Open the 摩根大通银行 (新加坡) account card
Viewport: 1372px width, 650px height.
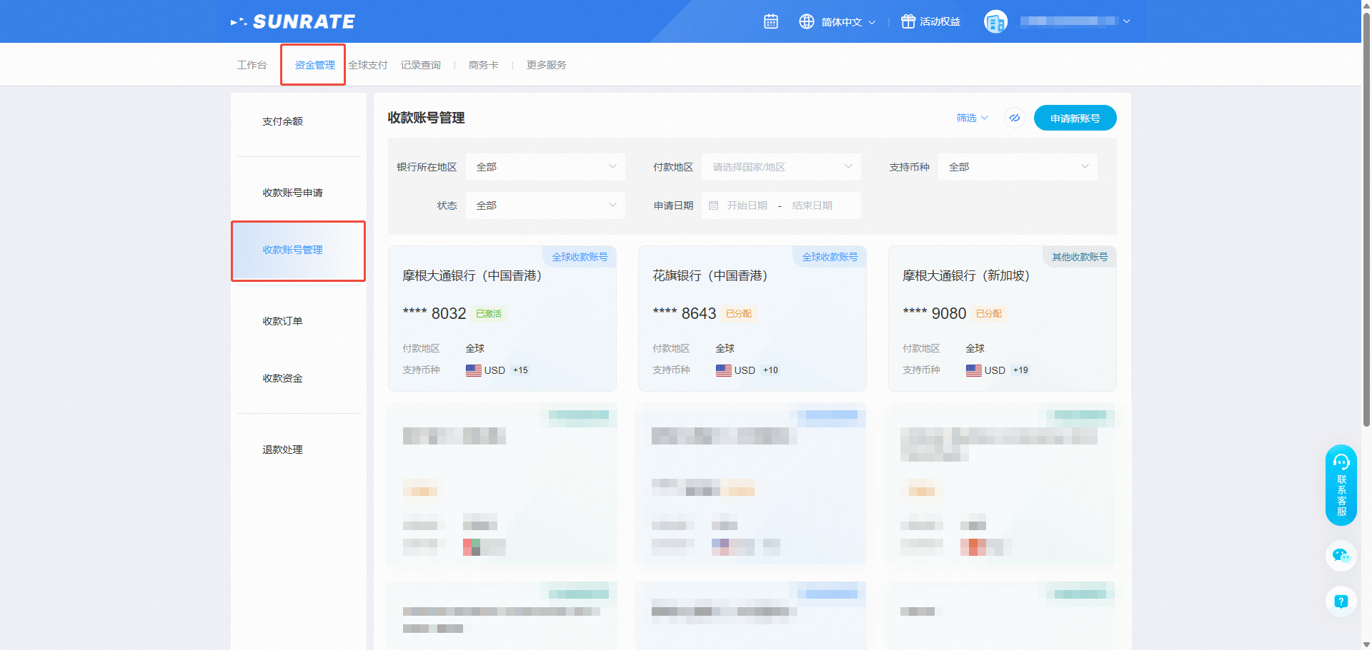[1002, 319]
